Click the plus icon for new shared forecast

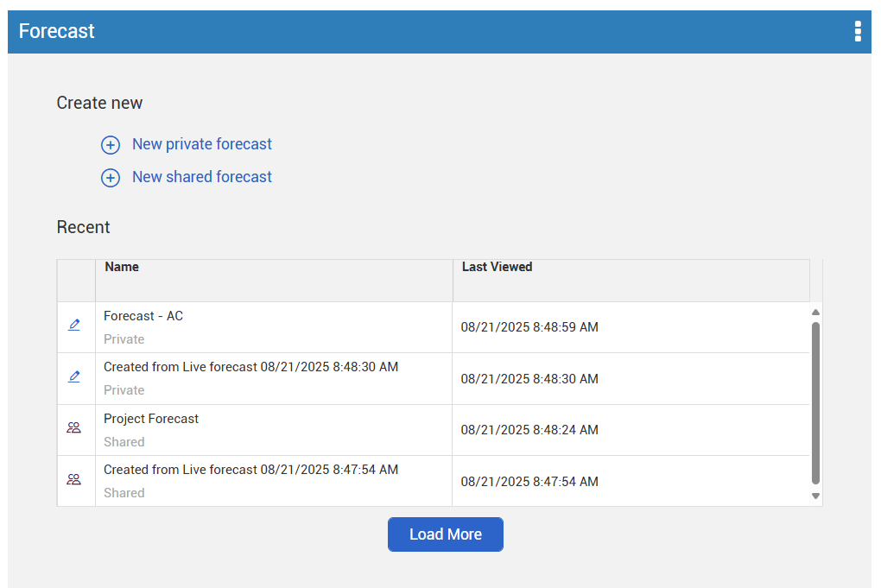coord(111,178)
